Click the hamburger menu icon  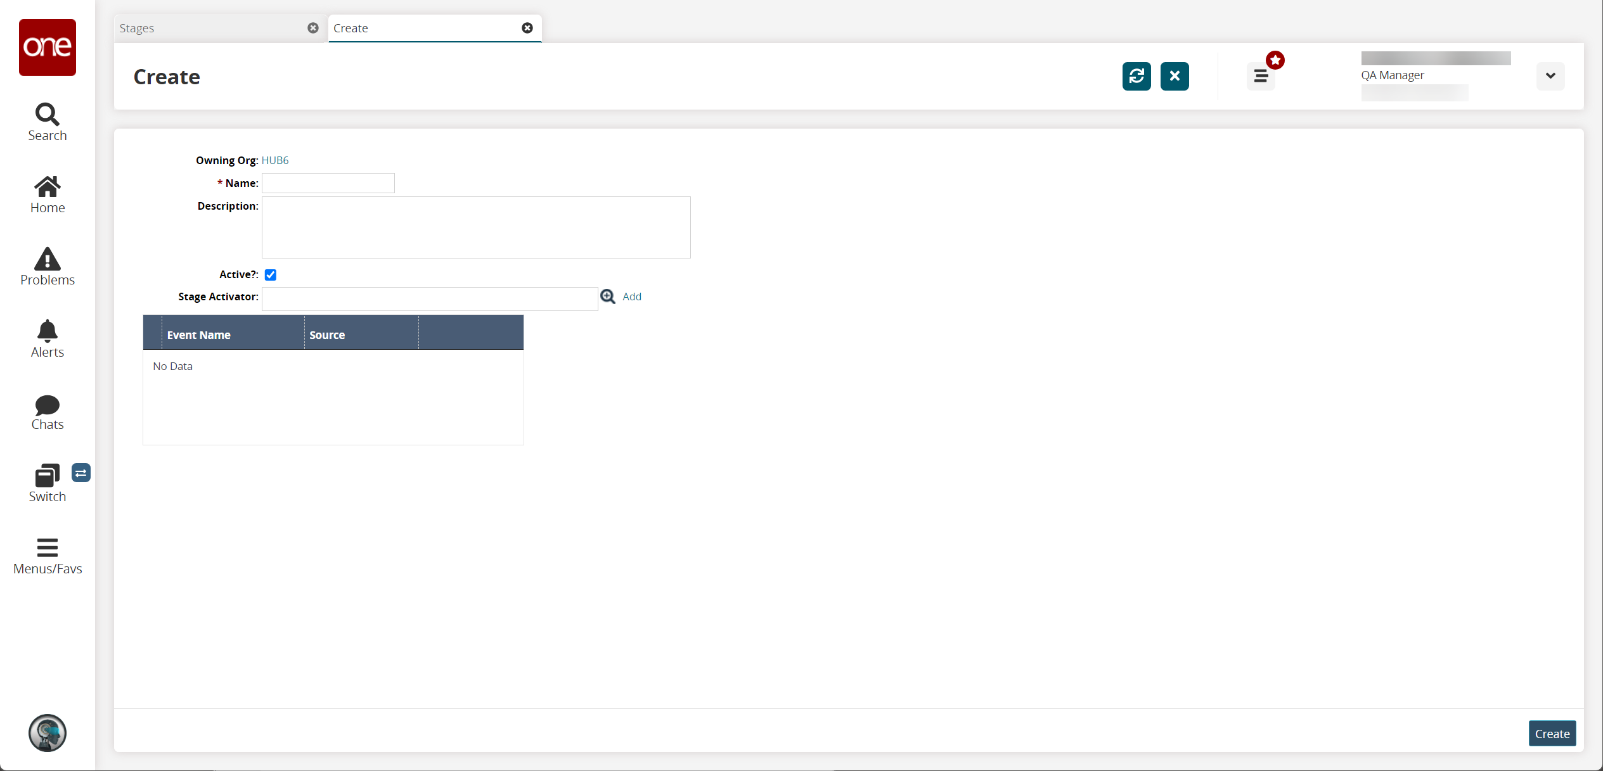click(x=1261, y=75)
